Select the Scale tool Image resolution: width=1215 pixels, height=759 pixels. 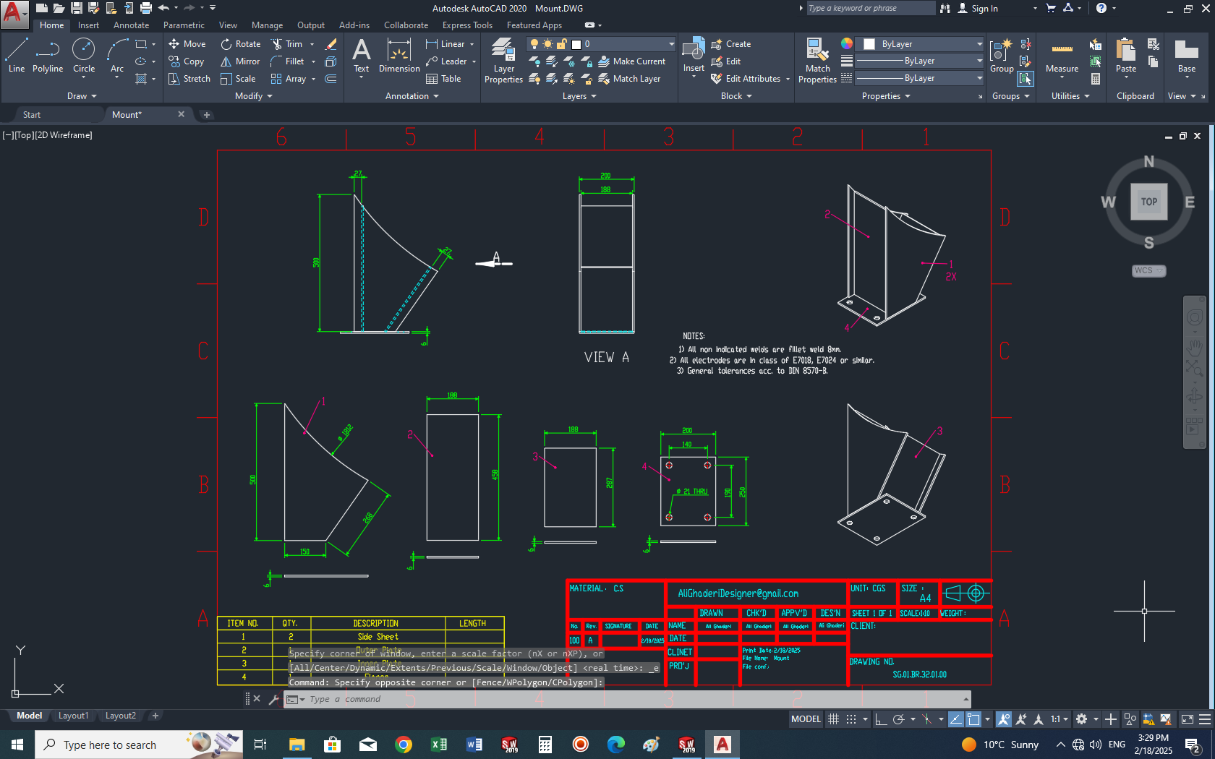pyautogui.click(x=238, y=79)
